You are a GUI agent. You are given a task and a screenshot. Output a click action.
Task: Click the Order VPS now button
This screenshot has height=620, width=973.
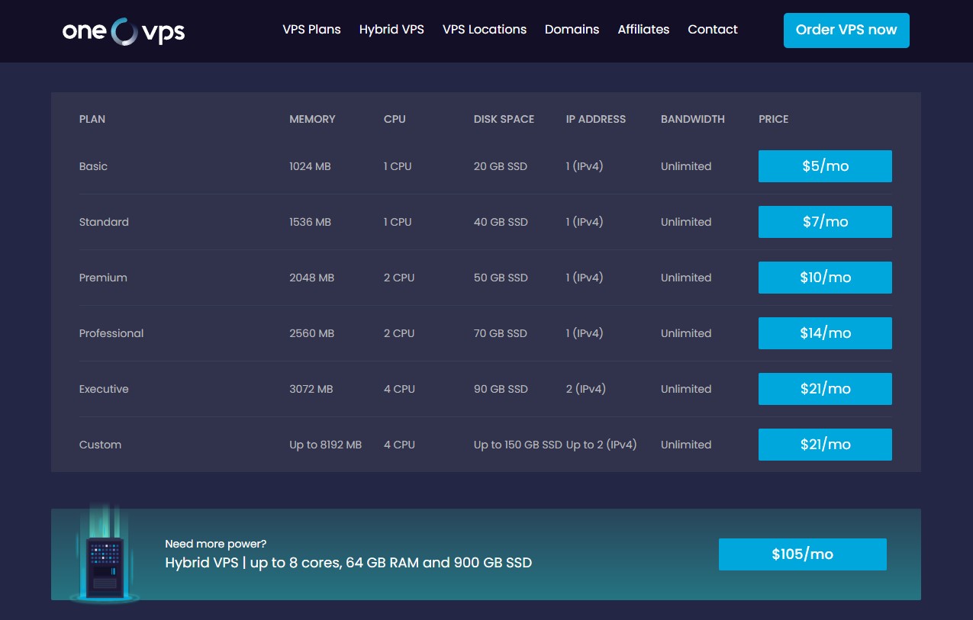coord(846,31)
